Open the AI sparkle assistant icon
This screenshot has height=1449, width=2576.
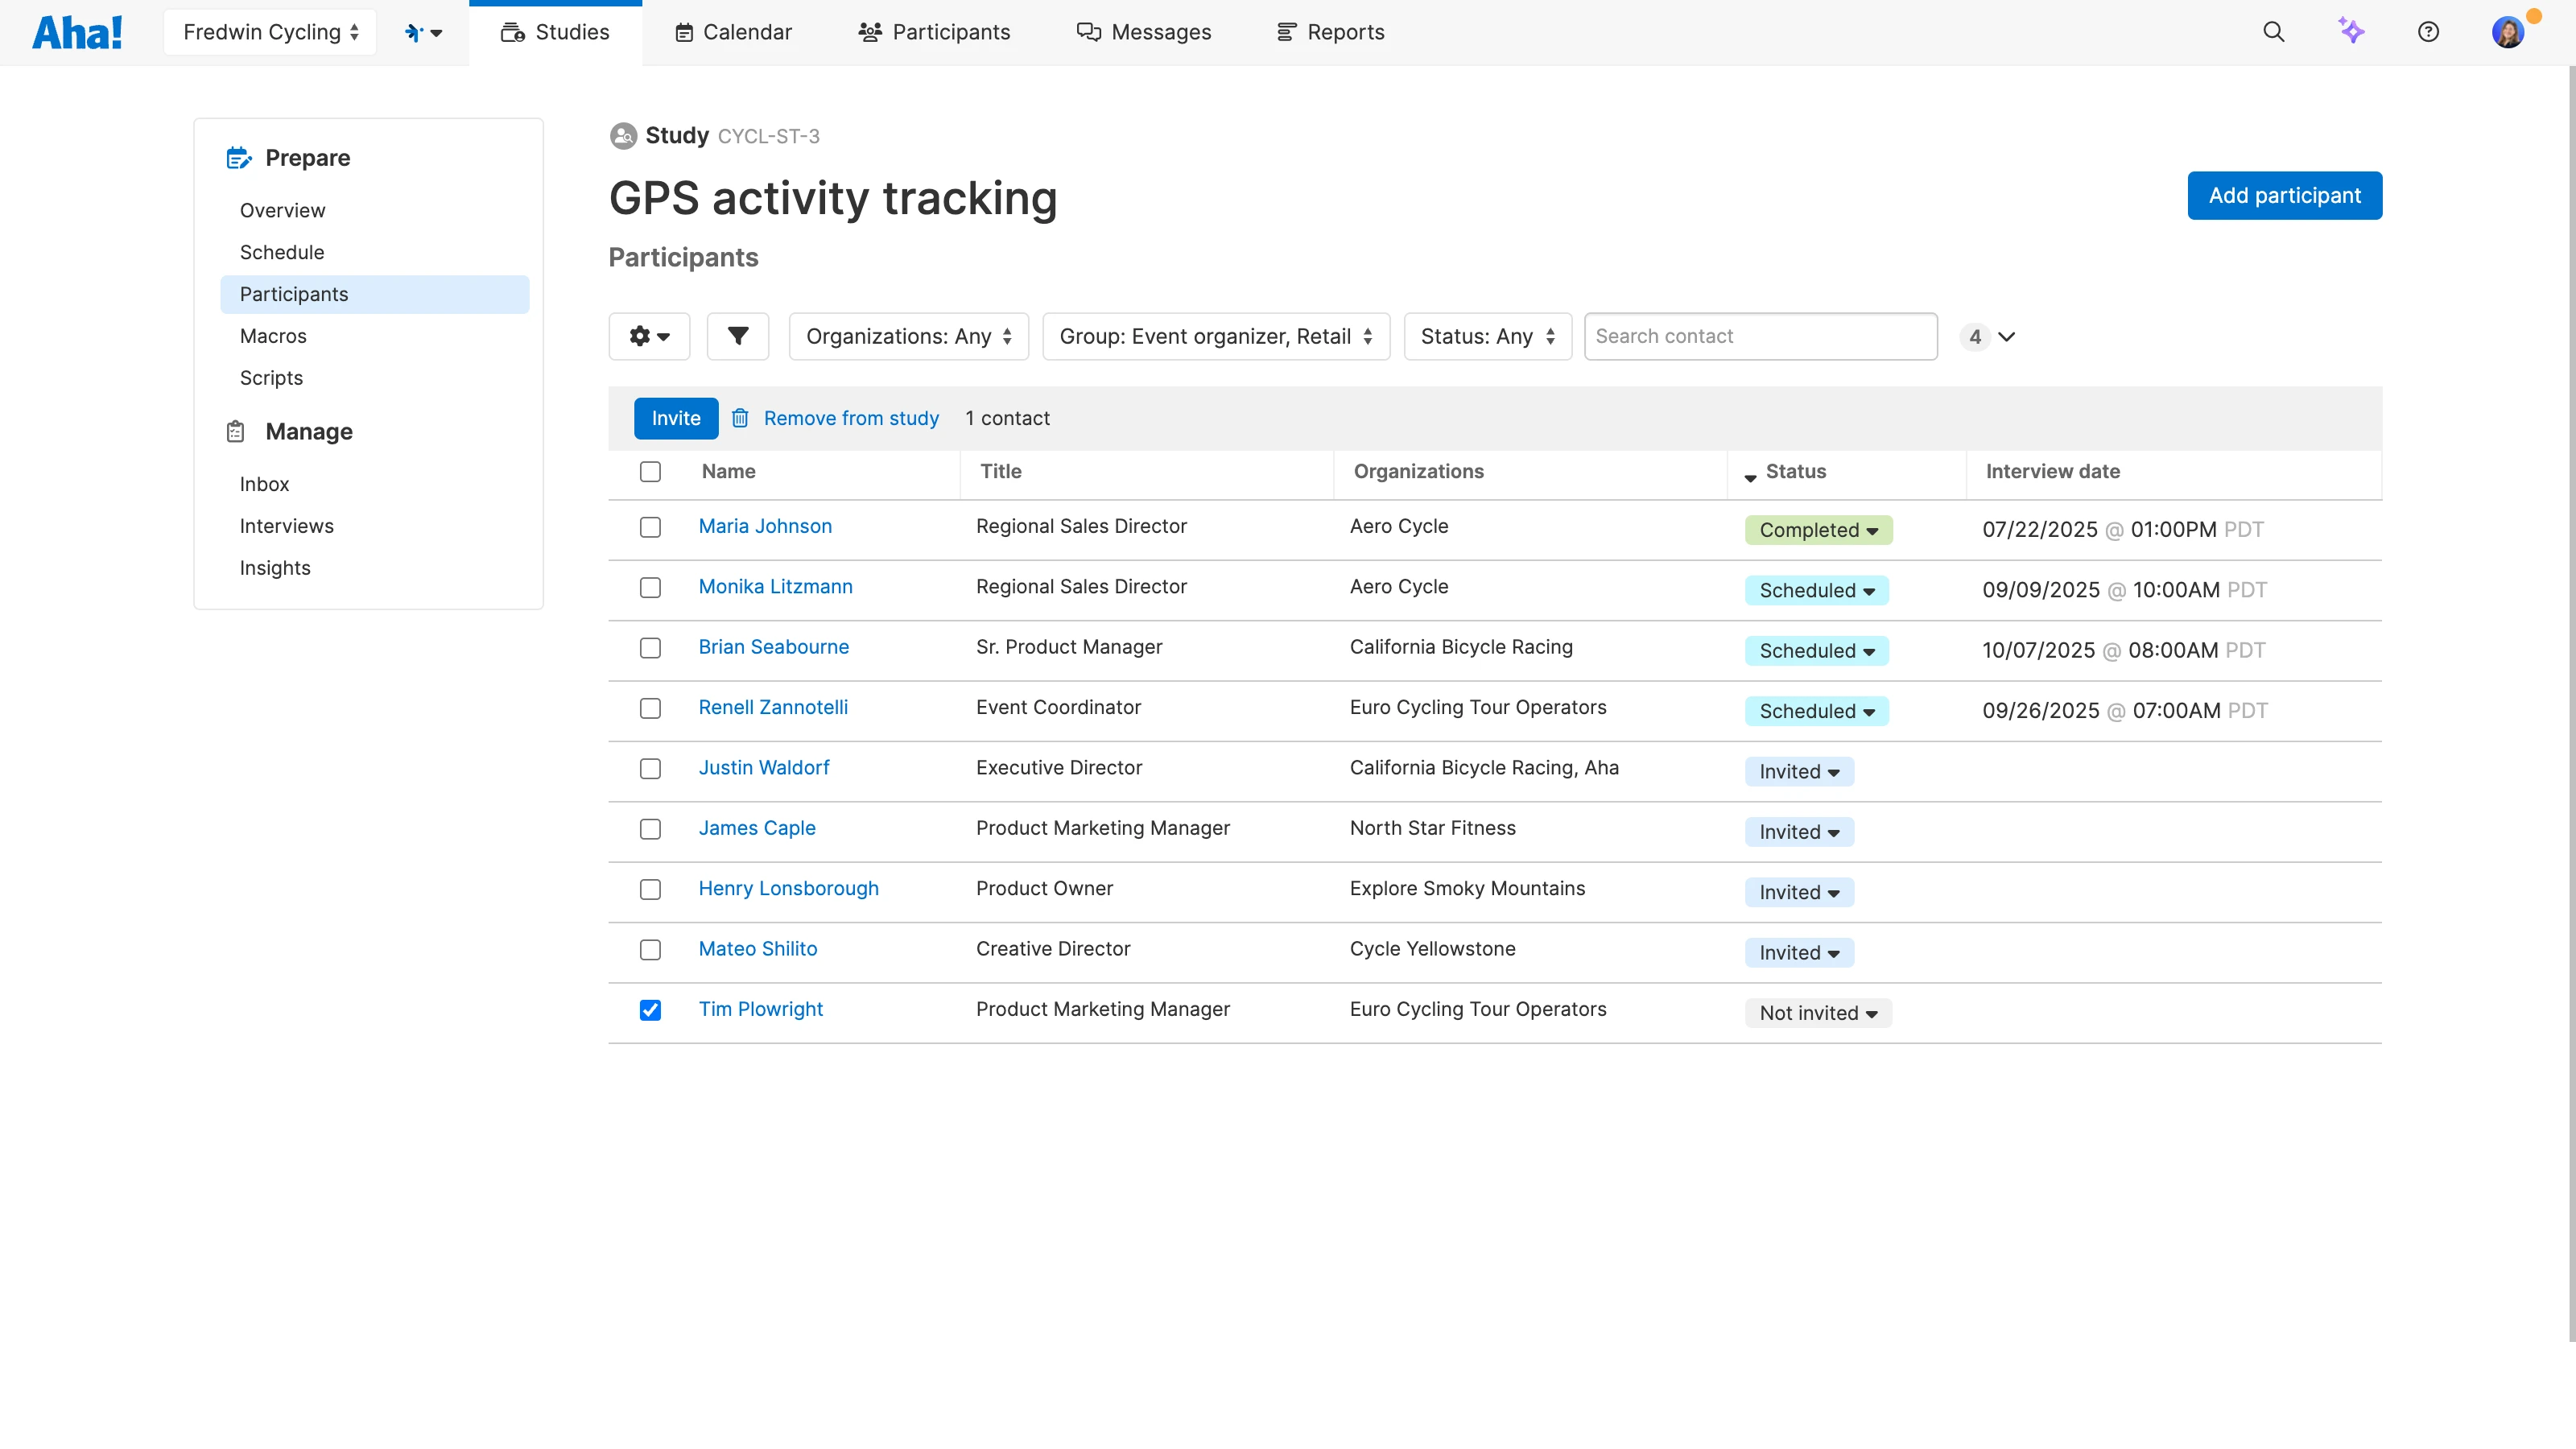click(2351, 32)
